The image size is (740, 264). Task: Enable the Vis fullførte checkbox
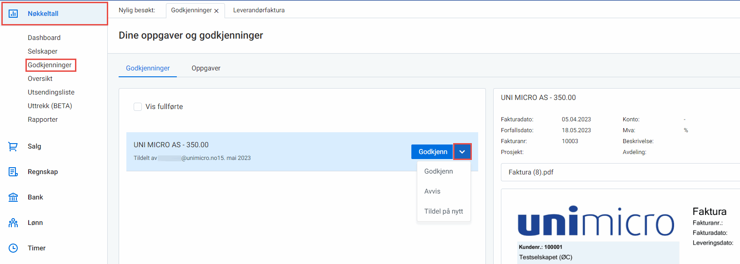[x=138, y=107]
